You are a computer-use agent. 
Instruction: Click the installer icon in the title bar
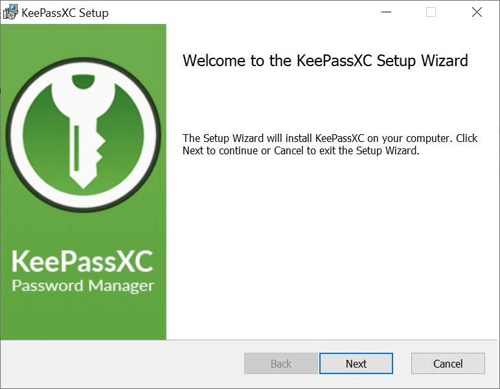(10, 12)
